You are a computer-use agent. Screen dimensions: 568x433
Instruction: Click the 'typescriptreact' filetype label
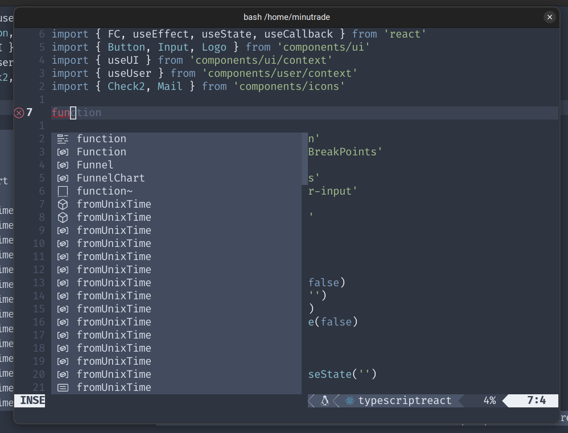coord(405,401)
